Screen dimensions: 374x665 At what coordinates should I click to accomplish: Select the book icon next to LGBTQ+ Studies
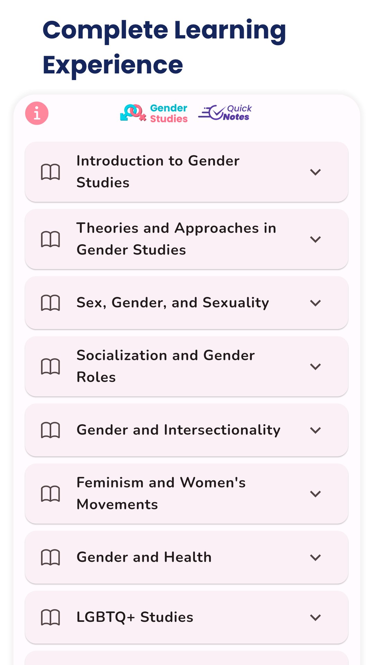[51, 617]
